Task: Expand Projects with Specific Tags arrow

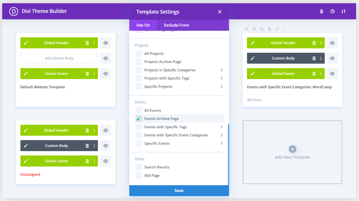Action: click(x=222, y=78)
